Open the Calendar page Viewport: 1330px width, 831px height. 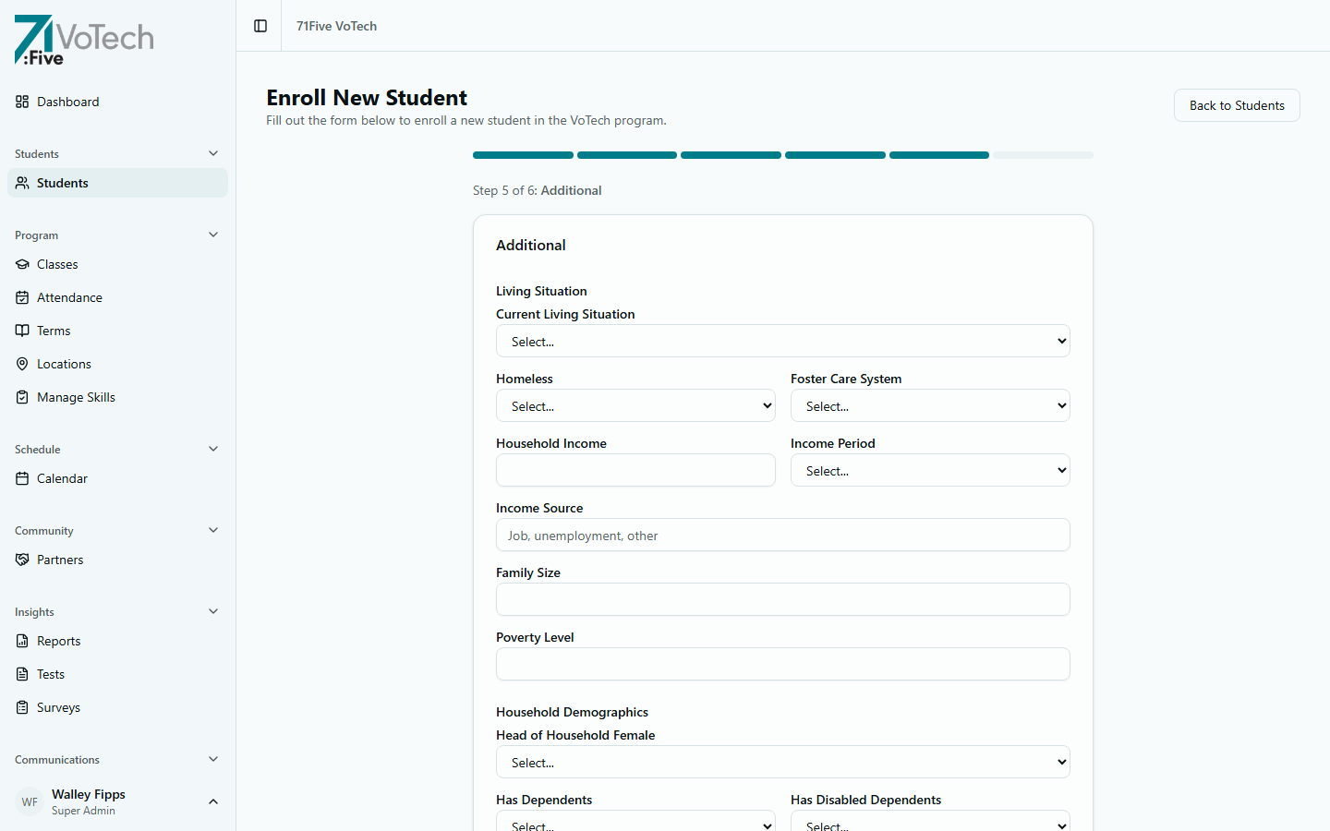pyautogui.click(x=63, y=478)
